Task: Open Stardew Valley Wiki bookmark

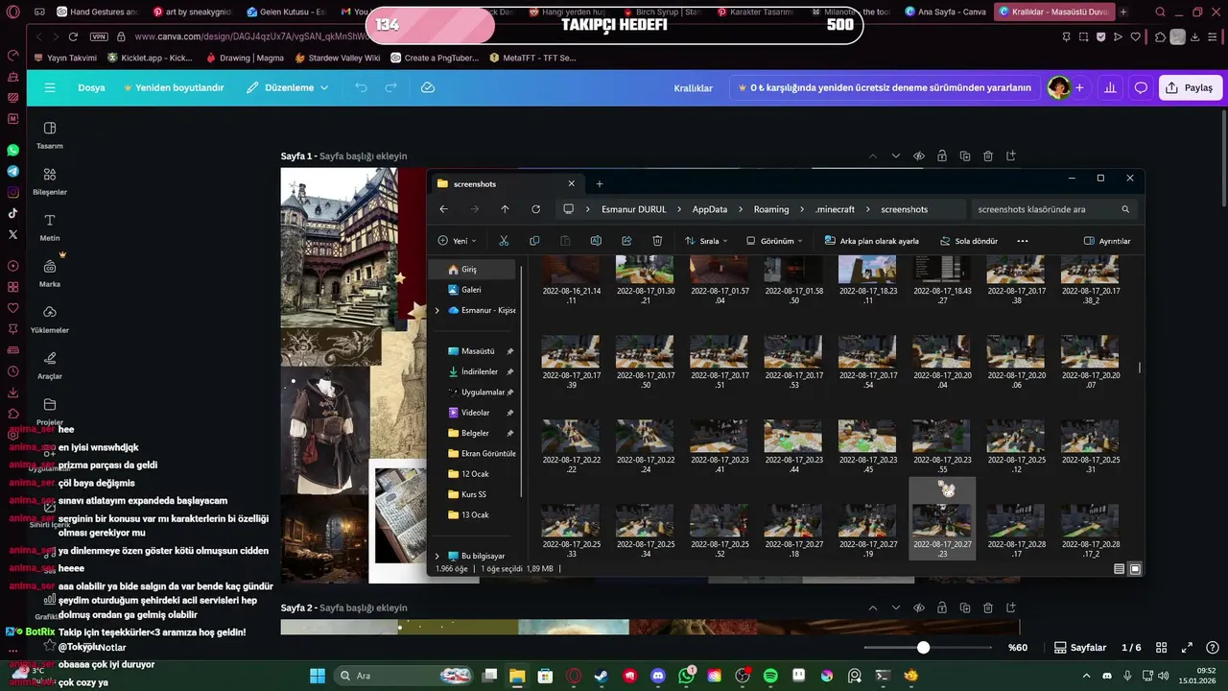Action: point(338,58)
